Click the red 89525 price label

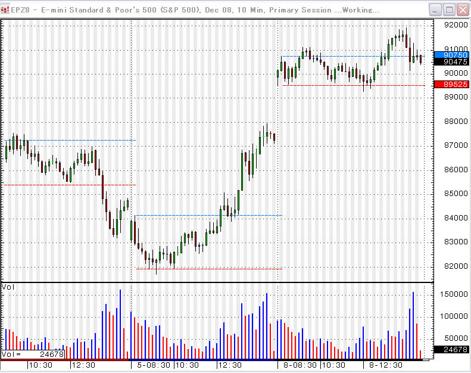coord(451,85)
